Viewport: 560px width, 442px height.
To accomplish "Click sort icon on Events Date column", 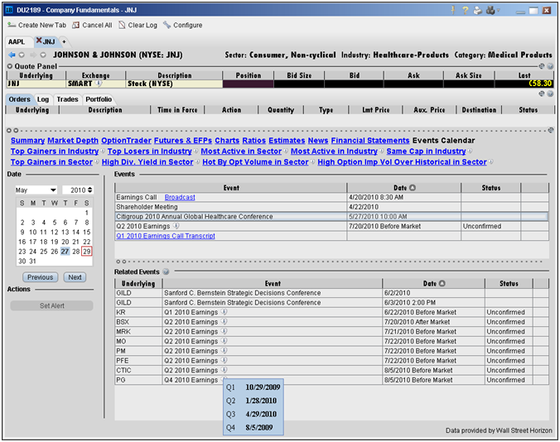I will tap(413, 188).
